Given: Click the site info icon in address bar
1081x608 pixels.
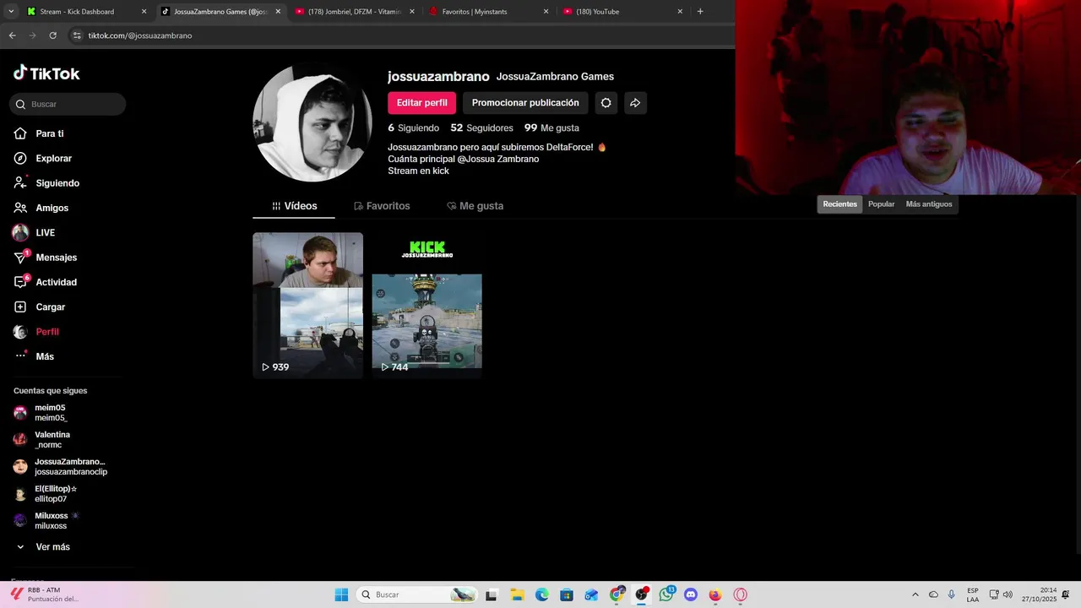Looking at the screenshot, I should [77, 35].
